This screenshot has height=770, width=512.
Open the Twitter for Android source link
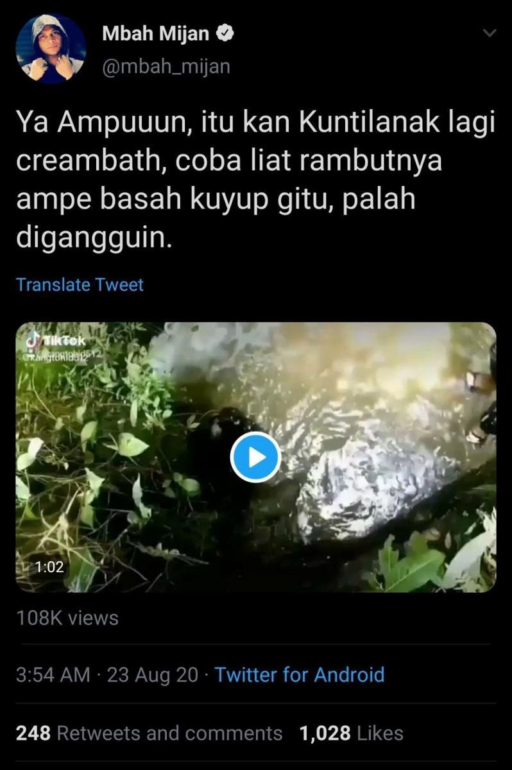(300, 674)
